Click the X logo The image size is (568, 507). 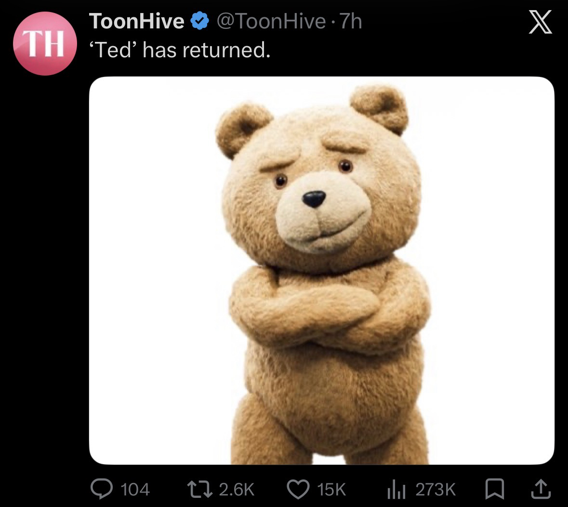tap(540, 23)
